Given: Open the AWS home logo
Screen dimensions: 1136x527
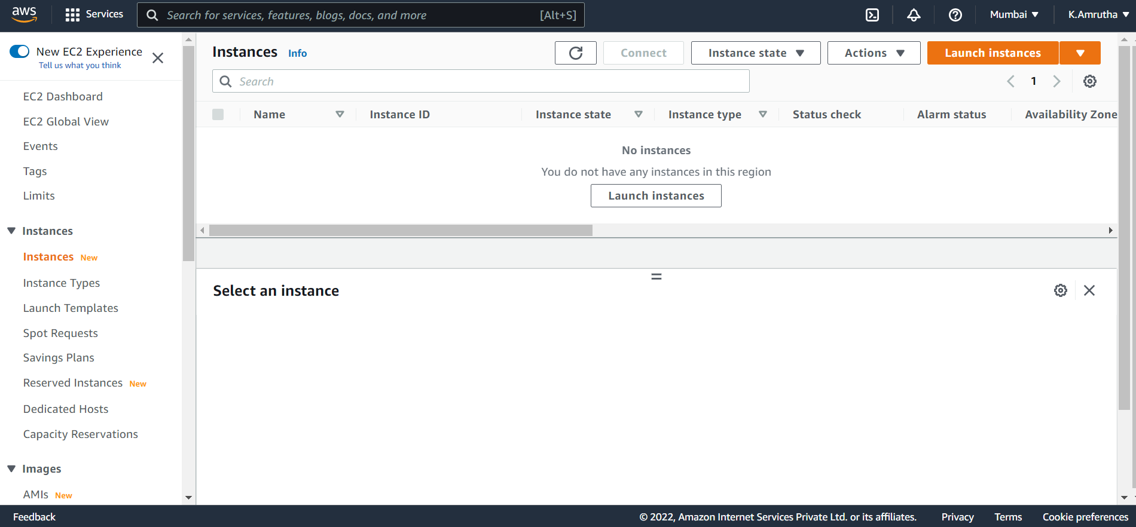Looking at the screenshot, I should click(25, 14).
